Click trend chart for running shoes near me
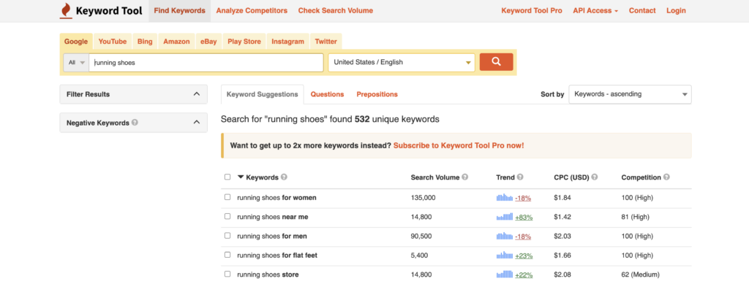Screen dimensions: 749x284 505,217
